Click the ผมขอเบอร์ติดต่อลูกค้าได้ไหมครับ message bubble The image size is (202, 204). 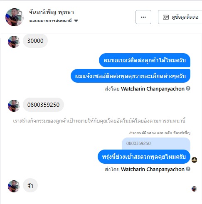(x=145, y=60)
